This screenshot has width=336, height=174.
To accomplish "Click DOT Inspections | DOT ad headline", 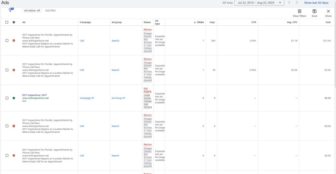I will 34,95.
